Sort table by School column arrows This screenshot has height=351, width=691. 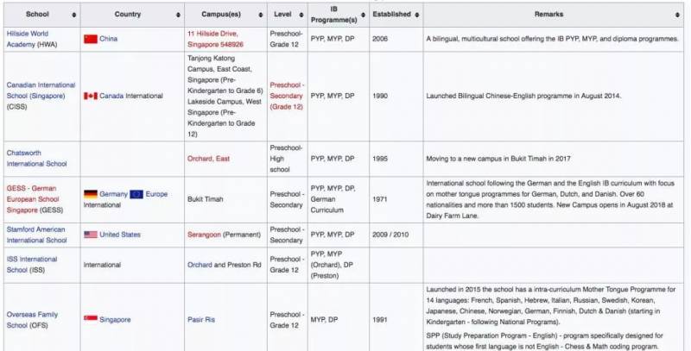point(73,16)
